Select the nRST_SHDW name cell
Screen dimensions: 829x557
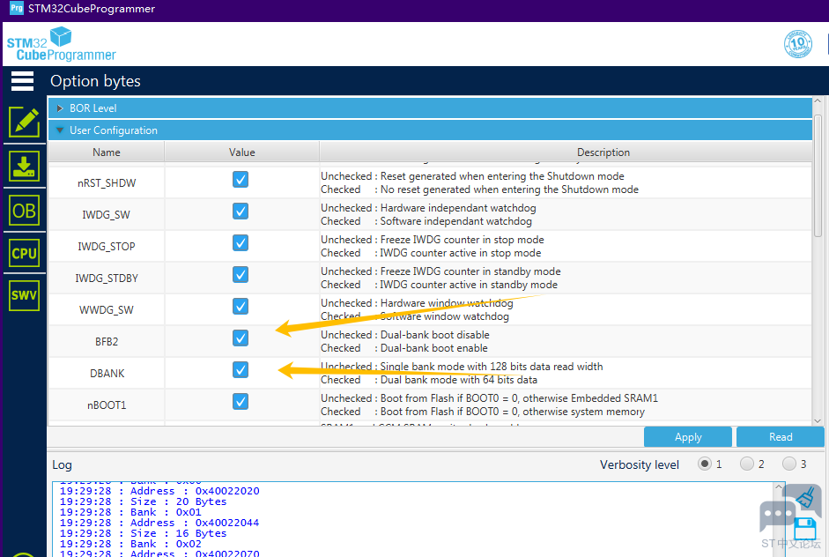[107, 183]
